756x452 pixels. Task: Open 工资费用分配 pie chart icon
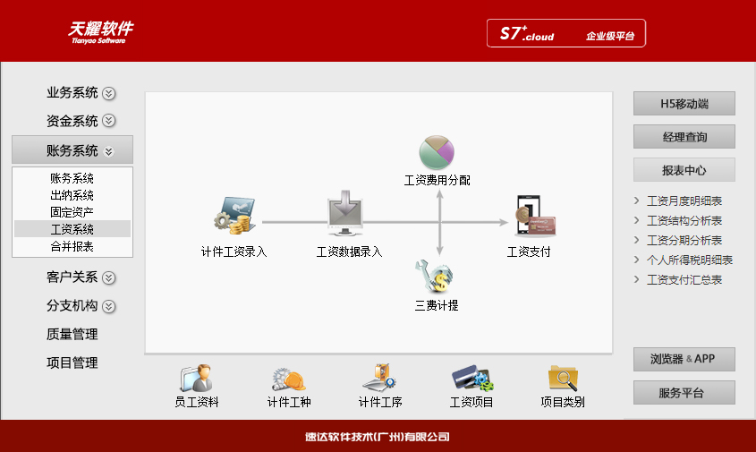437,151
